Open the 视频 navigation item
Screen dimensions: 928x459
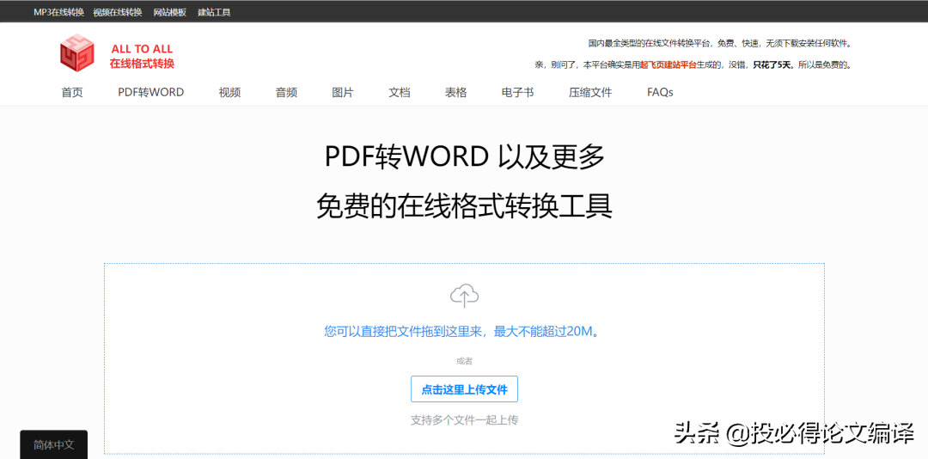(x=229, y=92)
